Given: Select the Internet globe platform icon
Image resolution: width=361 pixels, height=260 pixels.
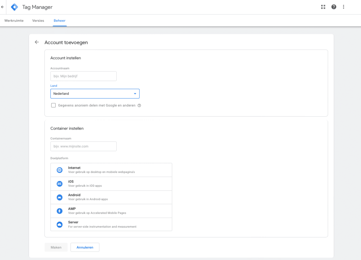Looking at the screenshot, I should [x=60, y=170].
